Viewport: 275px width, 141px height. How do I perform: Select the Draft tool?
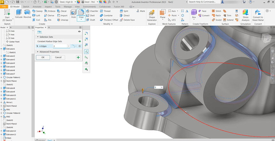click(x=90, y=20)
